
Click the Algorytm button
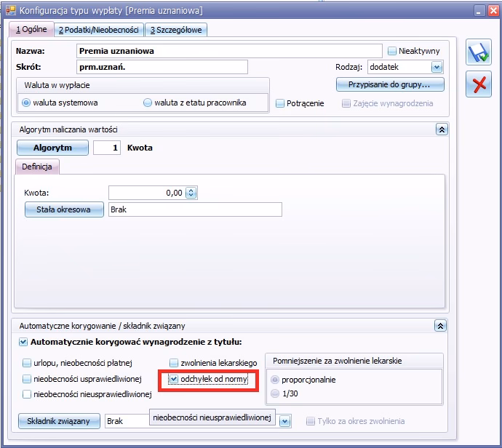[52, 148]
